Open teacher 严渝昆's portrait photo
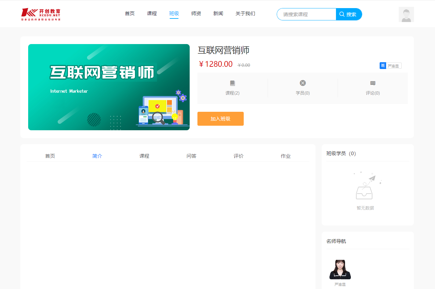This screenshot has height=289, width=435. [340, 270]
